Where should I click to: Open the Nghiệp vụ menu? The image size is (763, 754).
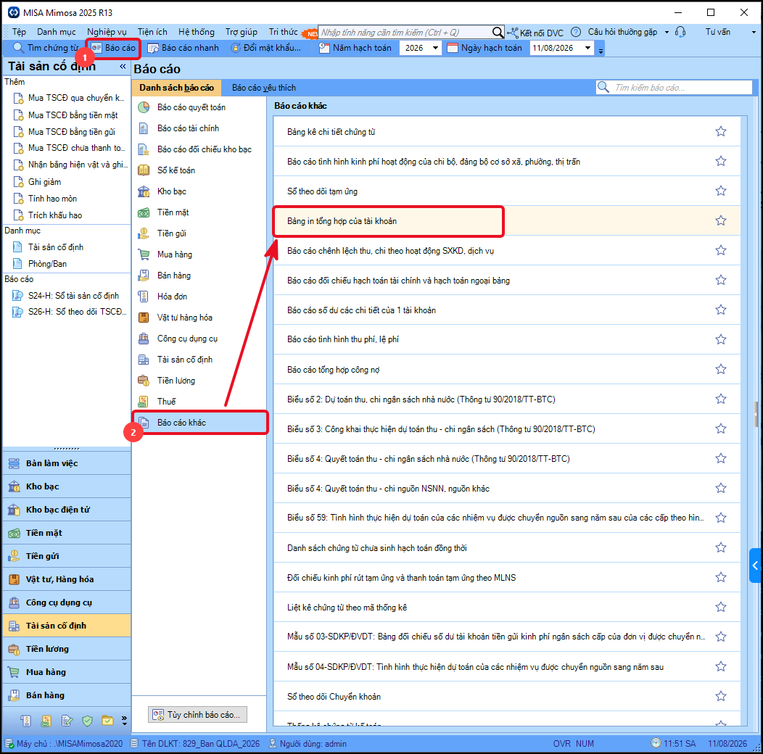point(107,32)
